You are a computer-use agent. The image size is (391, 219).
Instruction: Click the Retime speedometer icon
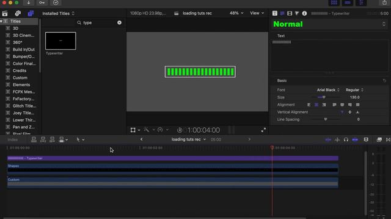(x=160, y=130)
